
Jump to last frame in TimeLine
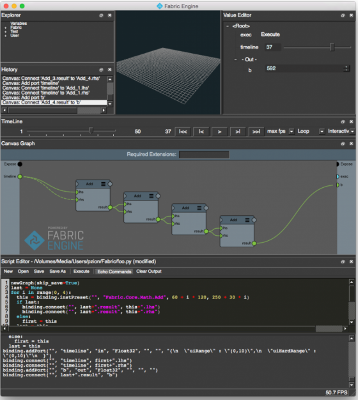[256, 132]
